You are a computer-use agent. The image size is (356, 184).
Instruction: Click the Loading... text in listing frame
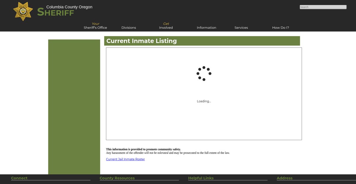[204, 101]
